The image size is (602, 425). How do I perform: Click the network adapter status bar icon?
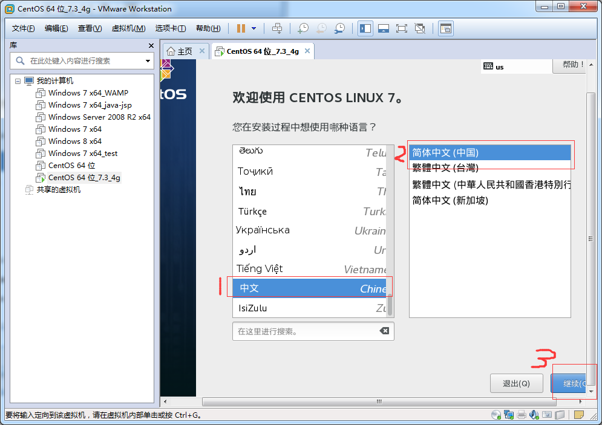point(509,415)
